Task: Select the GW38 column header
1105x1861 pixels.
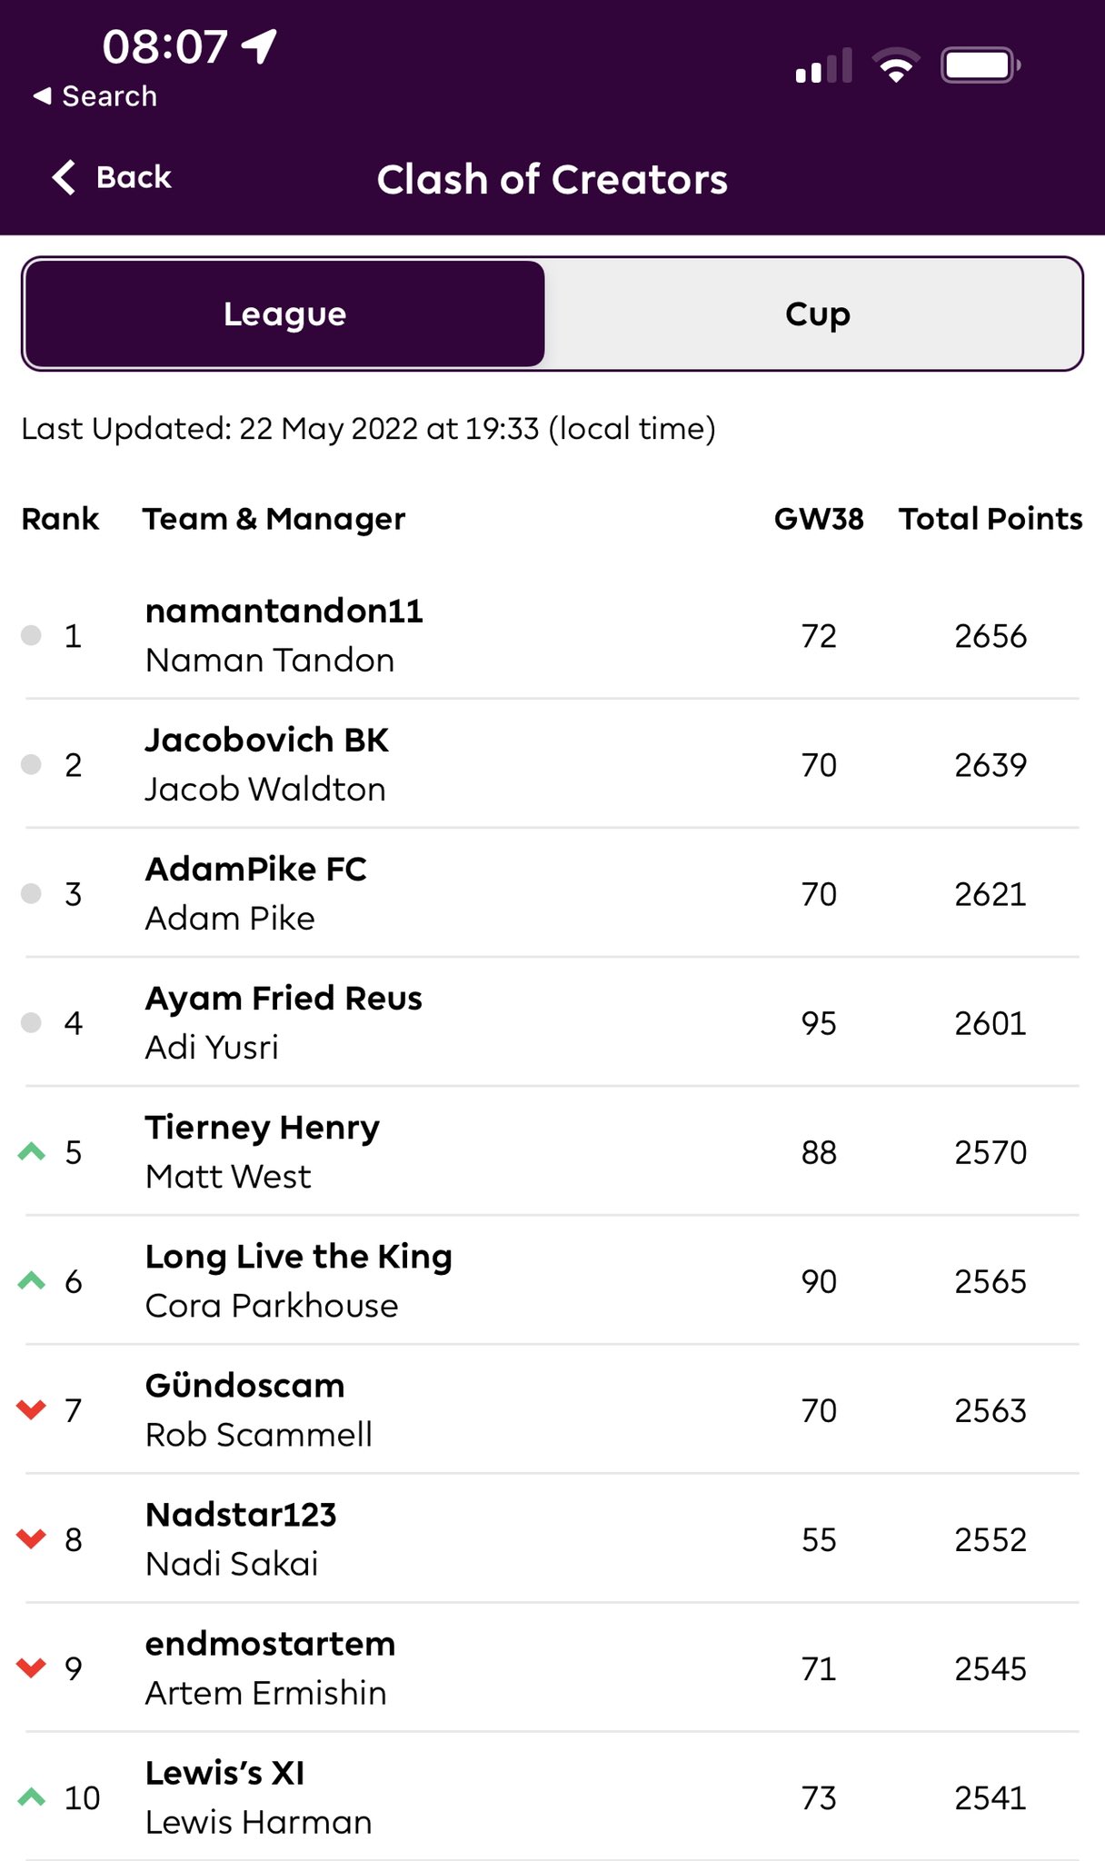Action: pos(819,519)
